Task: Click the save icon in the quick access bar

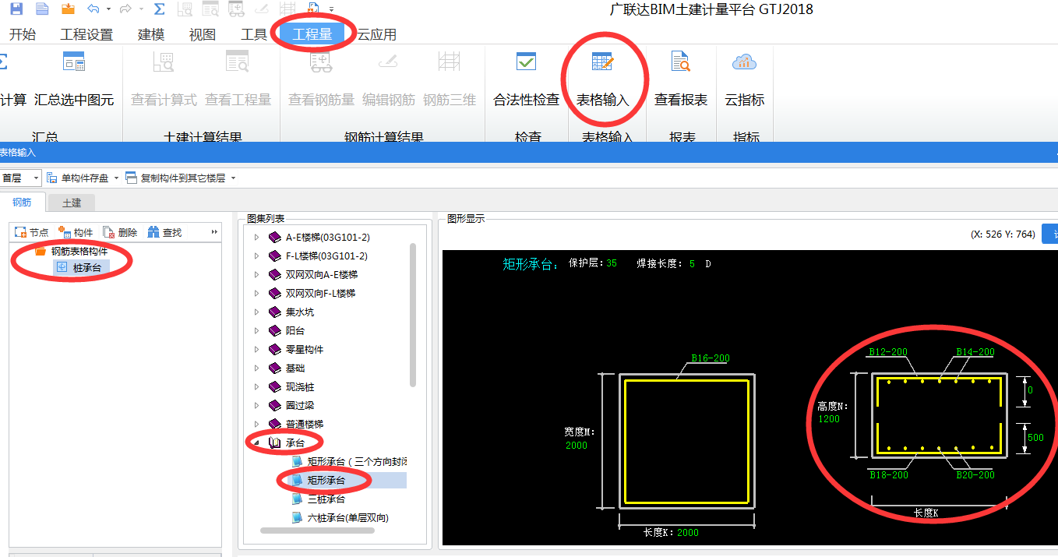Action: click(x=16, y=9)
